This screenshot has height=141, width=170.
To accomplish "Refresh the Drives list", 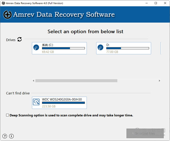I will coord(20,39).
